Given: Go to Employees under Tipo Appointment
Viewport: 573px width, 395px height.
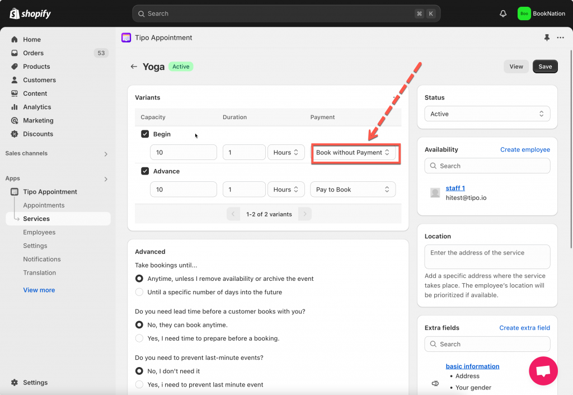Looking at the screenshot, I should [x=39, y=232].
